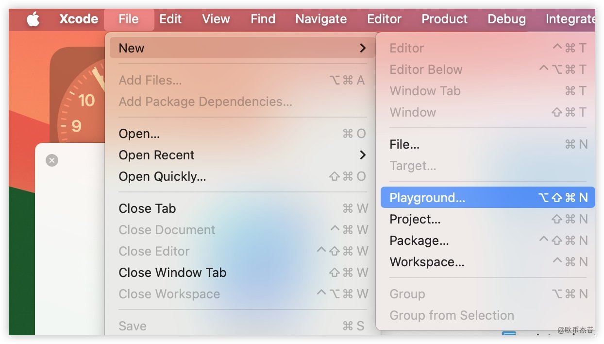Open the Navigate menu
604x344 pixels.
(x=321, y=19)
